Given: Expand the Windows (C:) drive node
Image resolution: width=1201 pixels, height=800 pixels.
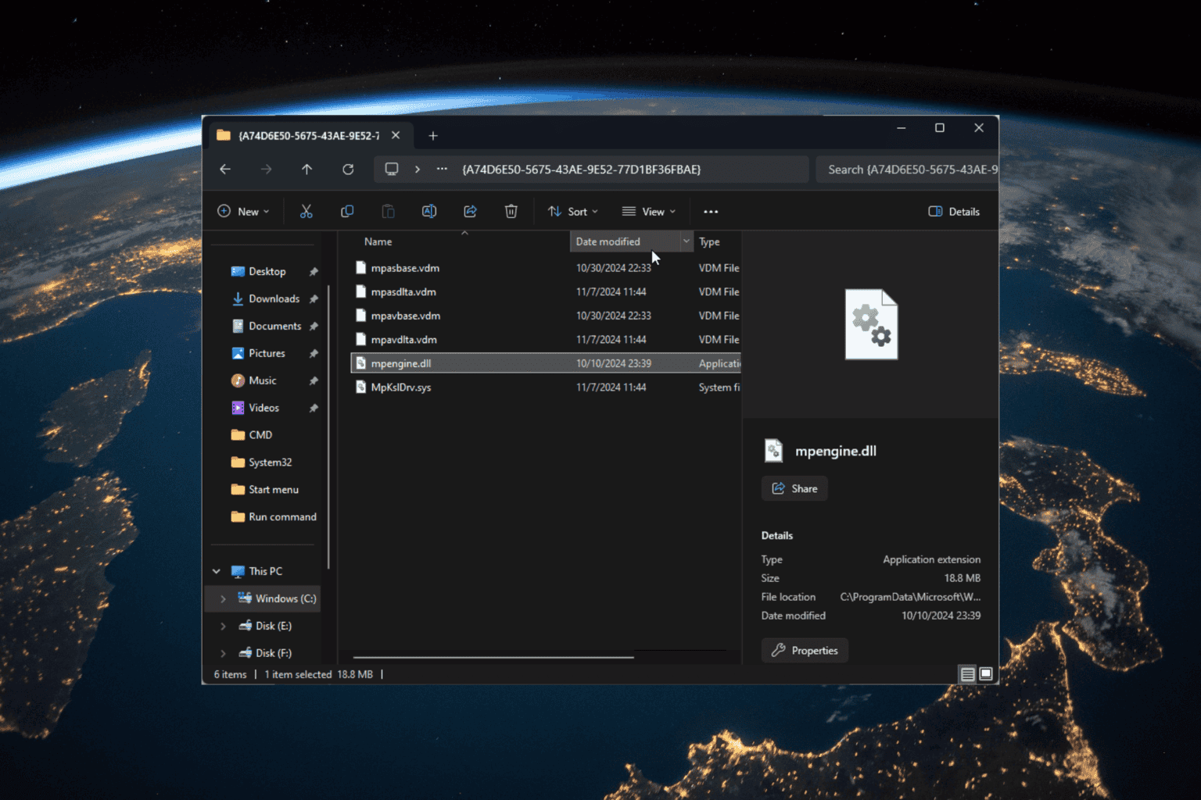Looking at the screenshot, I should pos(223,599).
